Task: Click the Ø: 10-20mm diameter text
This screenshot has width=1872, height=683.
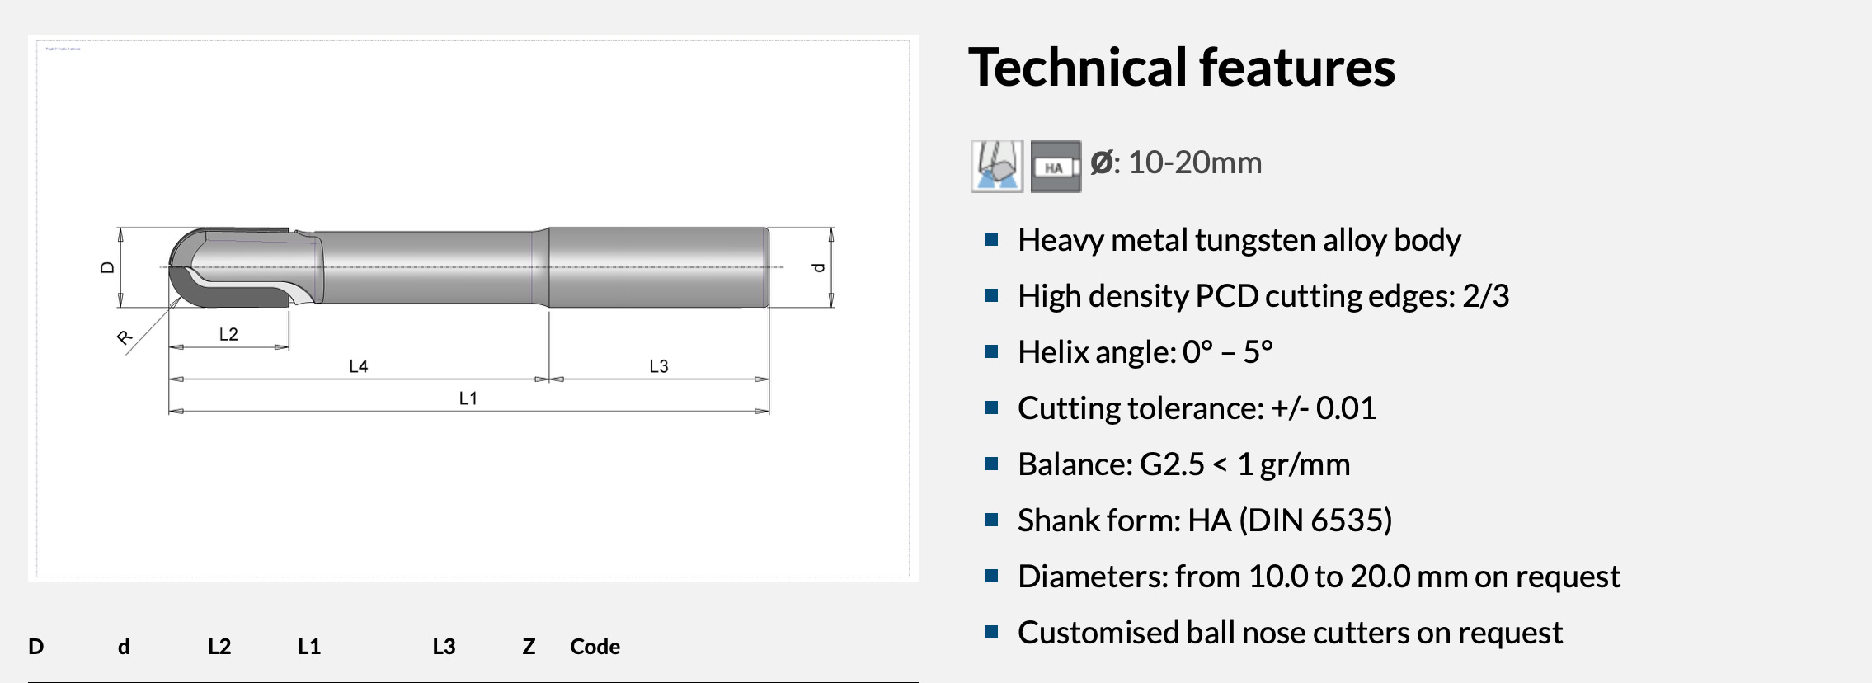Action: pos(1176,163)
